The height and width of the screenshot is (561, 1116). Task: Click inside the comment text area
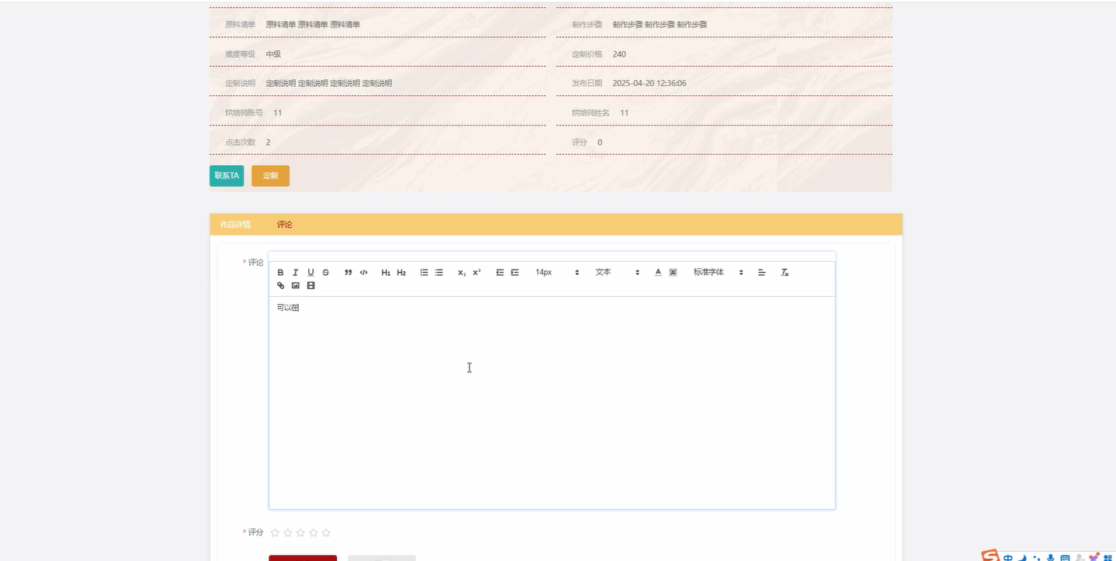point(552,403)
